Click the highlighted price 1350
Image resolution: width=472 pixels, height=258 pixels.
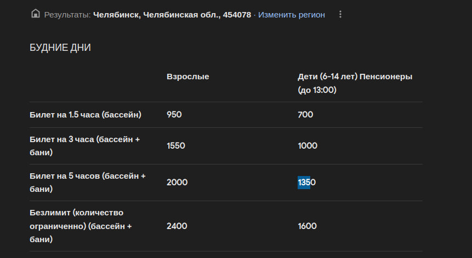click(306, 183)
